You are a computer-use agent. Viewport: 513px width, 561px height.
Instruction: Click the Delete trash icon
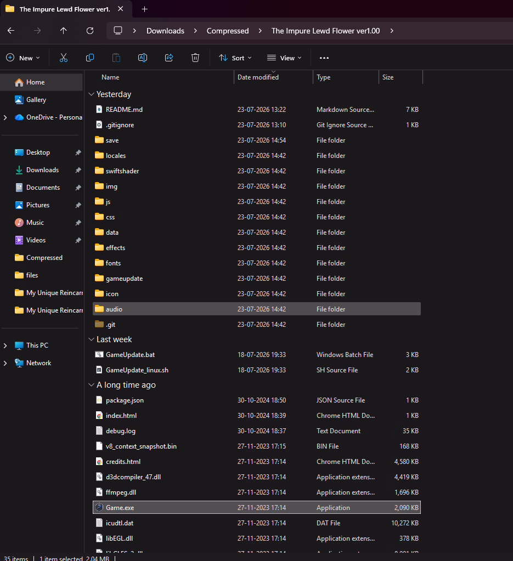pos(195,58)
